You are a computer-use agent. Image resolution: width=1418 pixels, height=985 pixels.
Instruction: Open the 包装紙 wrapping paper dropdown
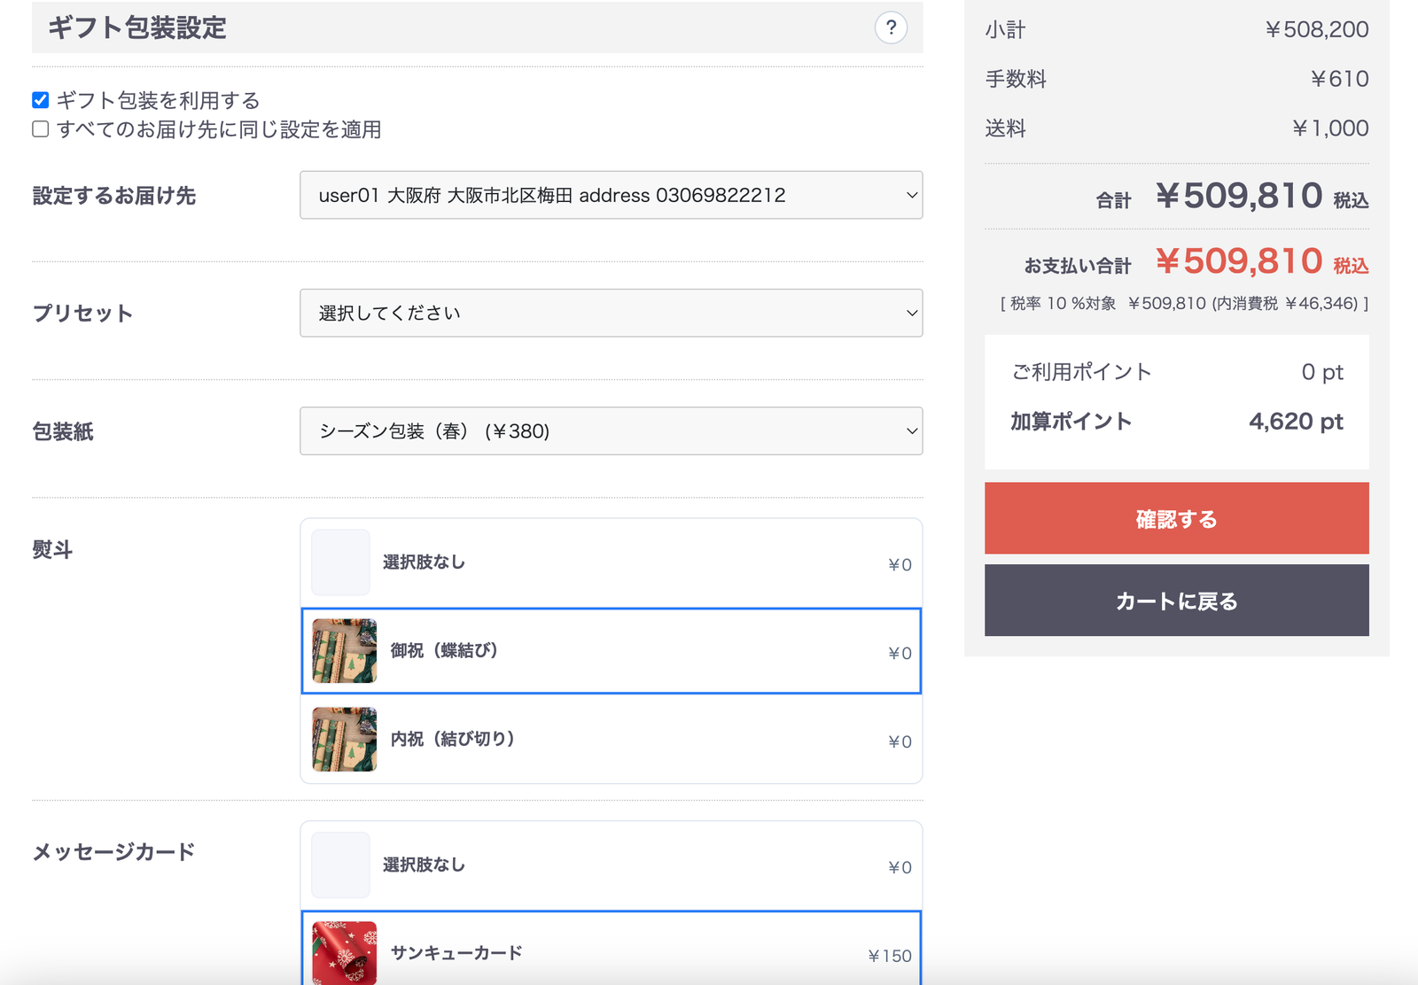coord(611,431)
